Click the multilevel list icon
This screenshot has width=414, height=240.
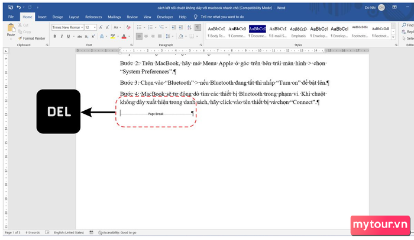click(x=161, y=27)
